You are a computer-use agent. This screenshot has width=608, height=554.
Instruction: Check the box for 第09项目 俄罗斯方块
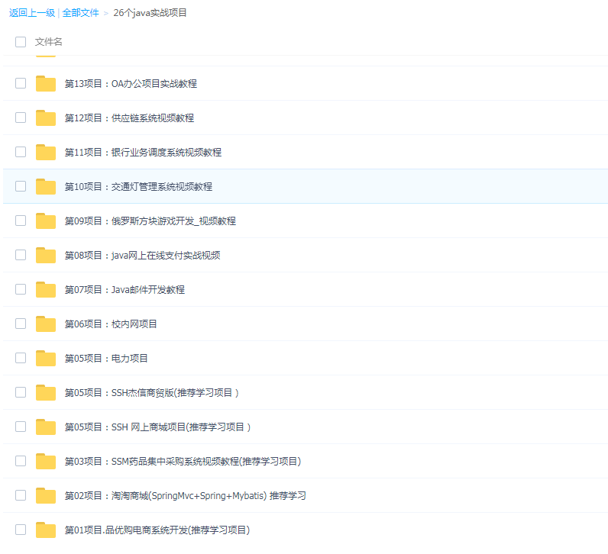(x=21, y=221)
